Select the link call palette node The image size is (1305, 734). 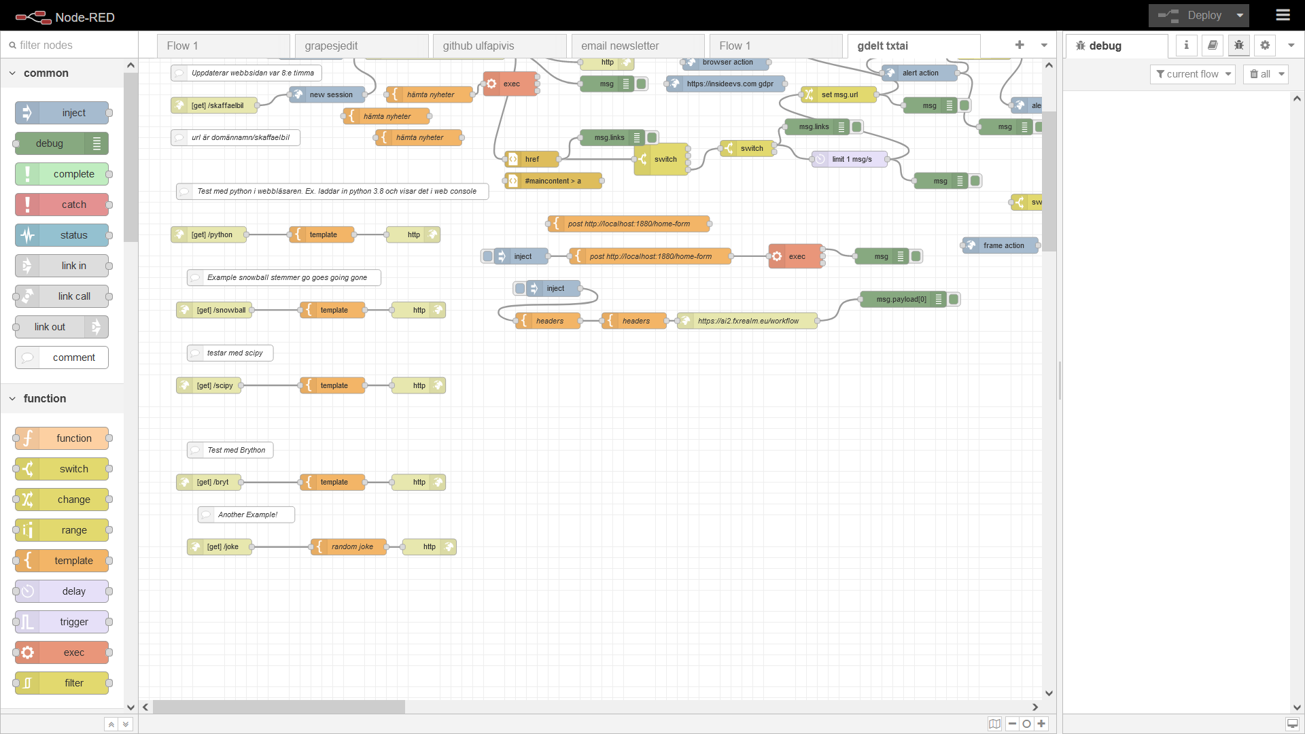pyautogui.click(x=62, y=296)
